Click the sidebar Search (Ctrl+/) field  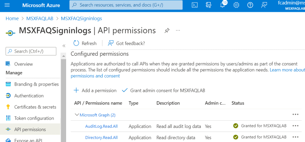[x=31, y=51]
